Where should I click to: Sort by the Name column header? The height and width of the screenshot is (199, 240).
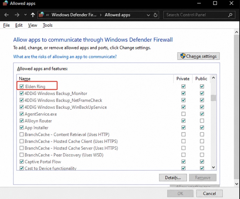95,79
